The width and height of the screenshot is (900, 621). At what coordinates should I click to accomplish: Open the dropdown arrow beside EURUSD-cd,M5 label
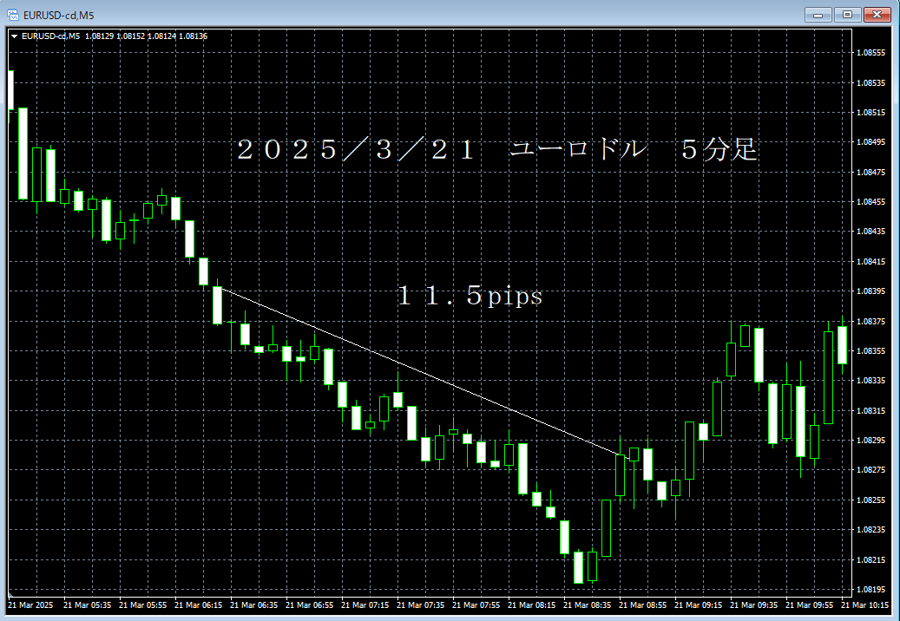(15, 36)
